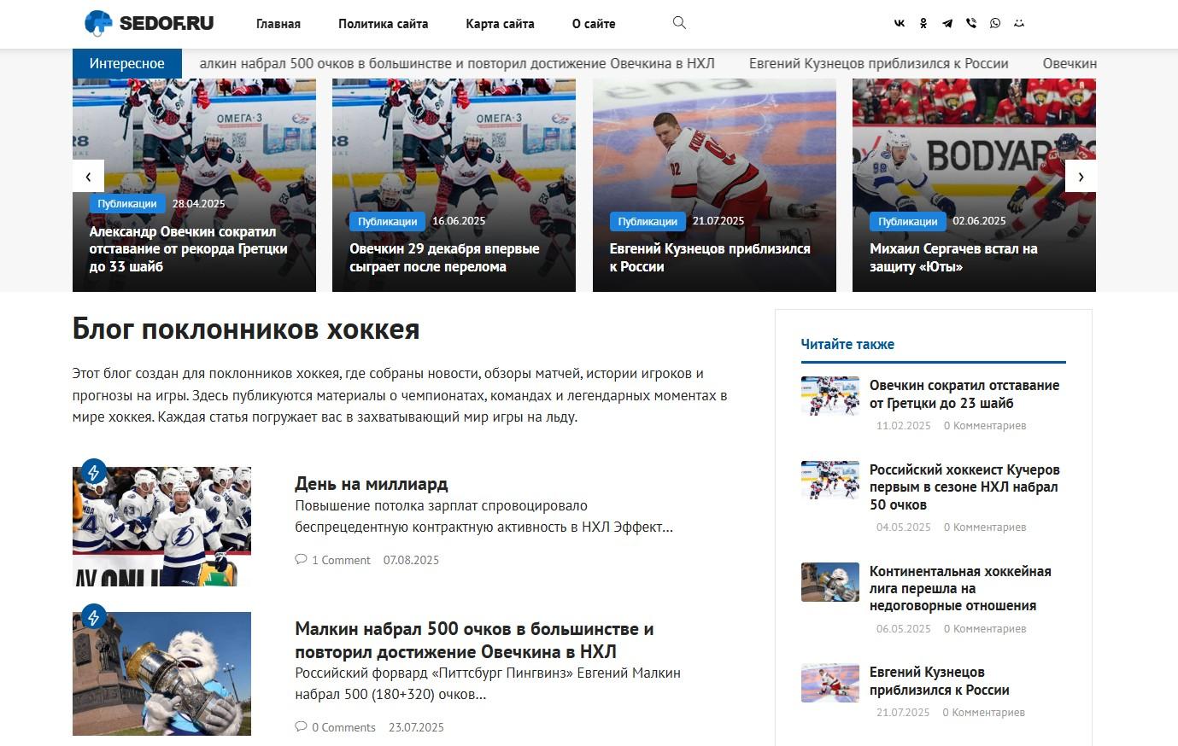Open the WhatsApp contact icon
1178x746 pixels.
click(x=995, y=24)
